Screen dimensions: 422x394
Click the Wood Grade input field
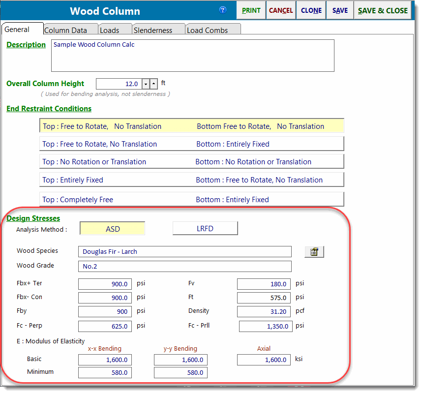tap(184, 267)
